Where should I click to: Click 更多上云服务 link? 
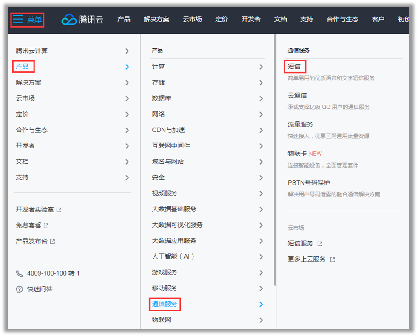(306, 259)
